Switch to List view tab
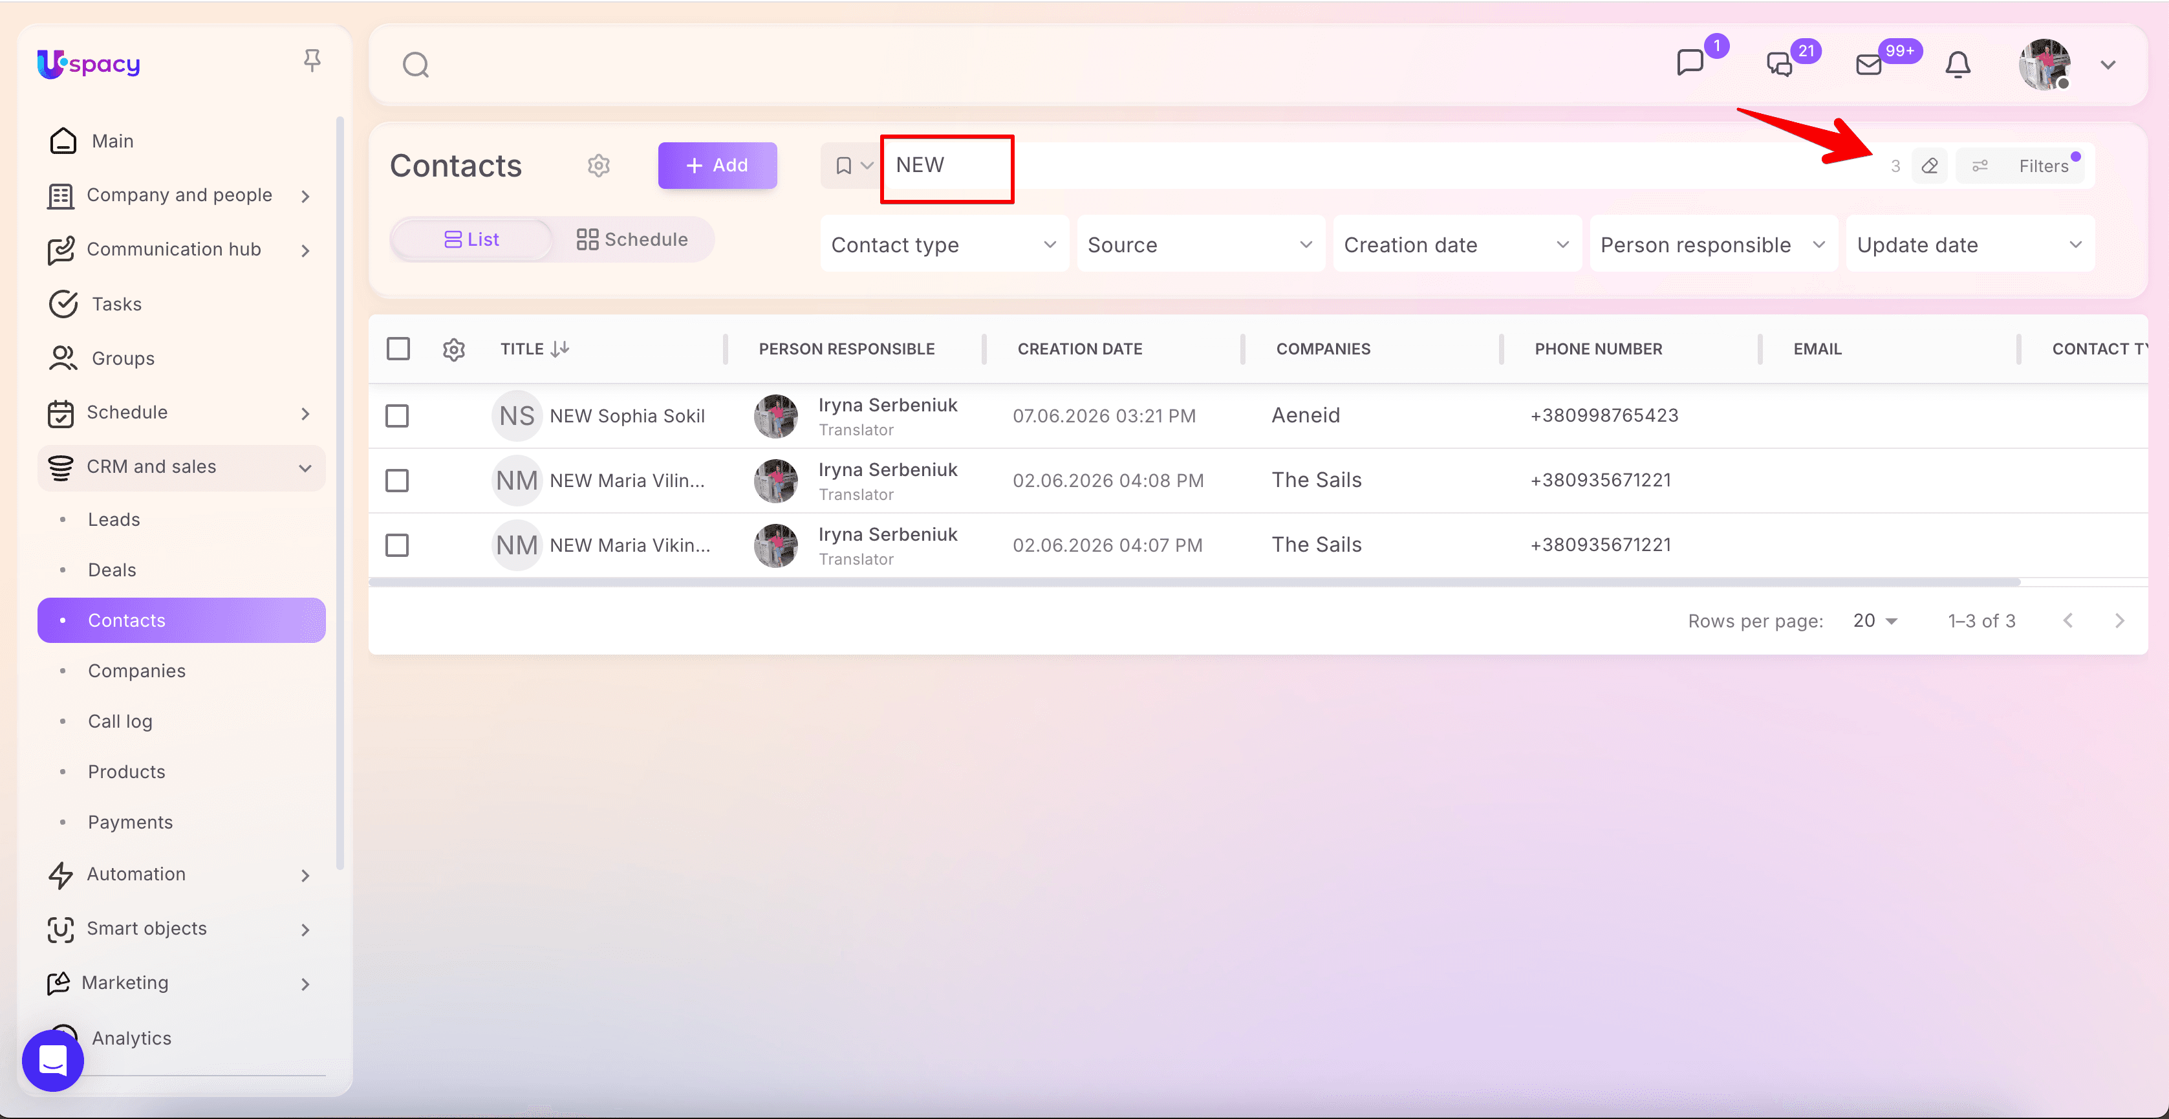Screen dimensions: 2169x1119 tap(471, 240)
